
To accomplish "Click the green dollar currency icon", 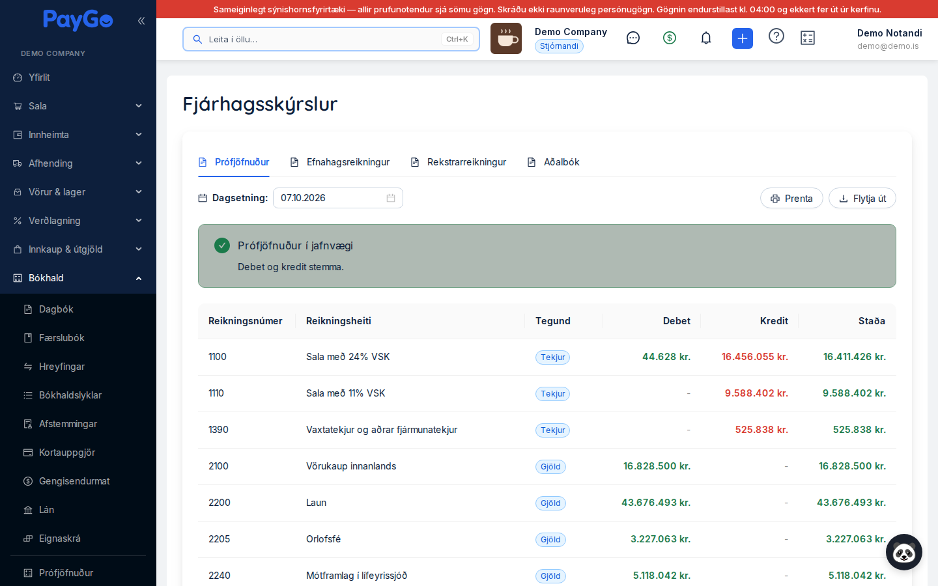I will click(x=670, y=38).
